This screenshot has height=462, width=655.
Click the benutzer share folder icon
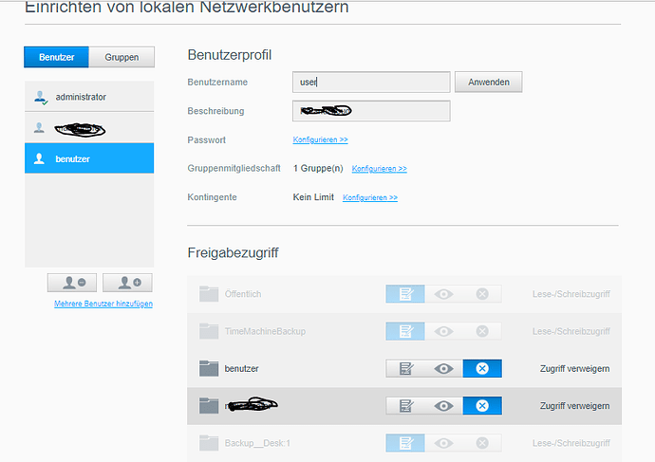[x=209, y=368]
